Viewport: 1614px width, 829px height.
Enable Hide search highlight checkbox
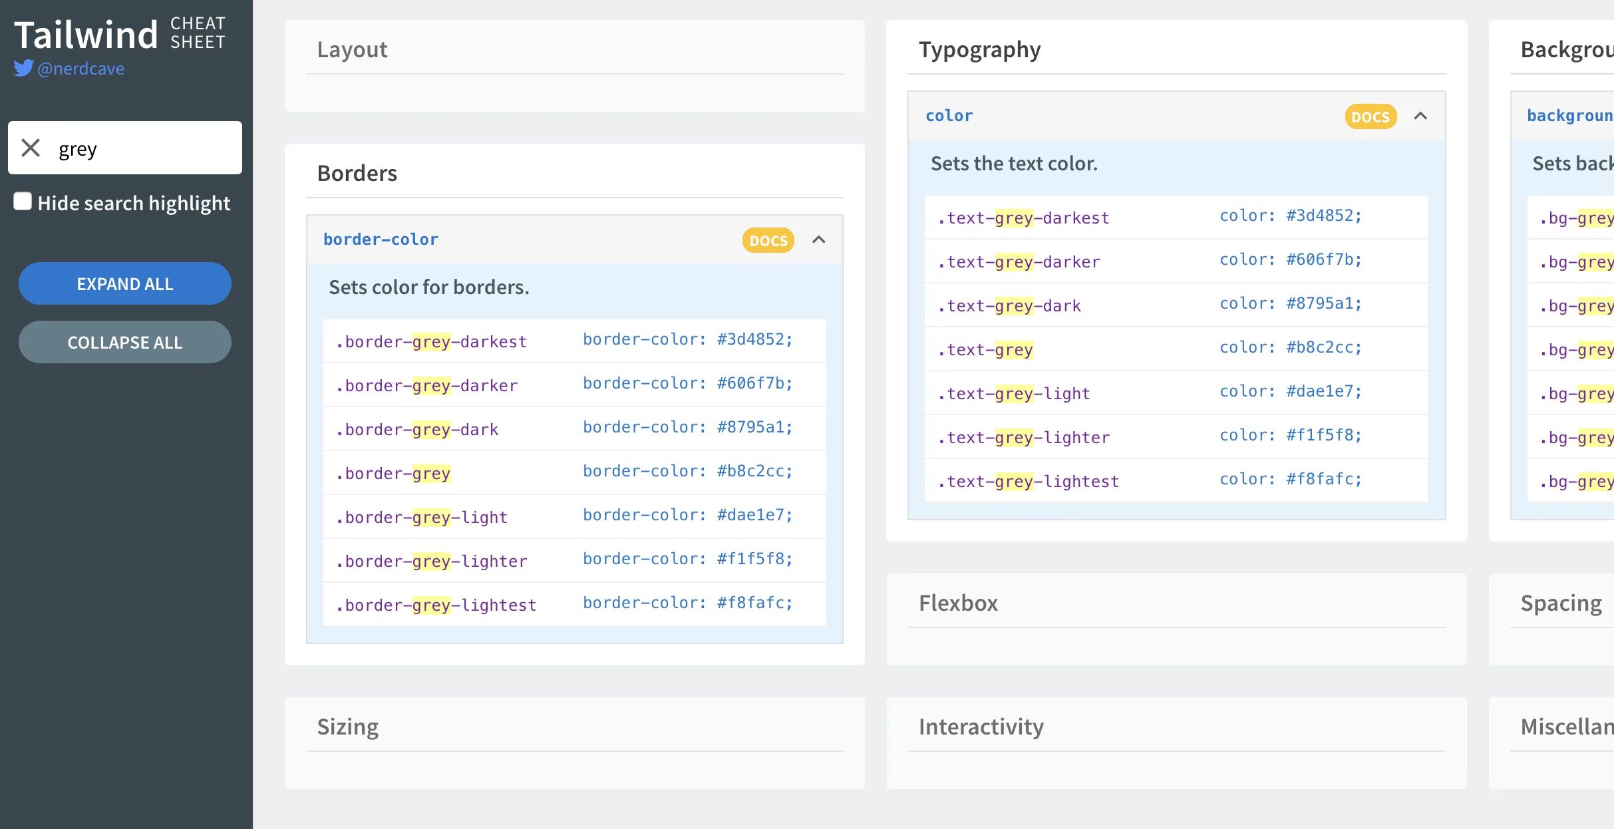point(23,202)
